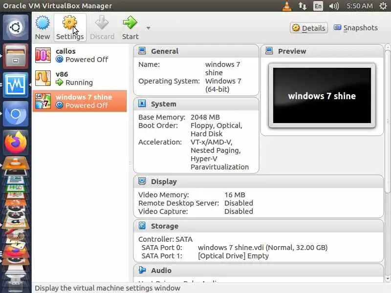Click Remote Desktop Server 'Disabled' value
The height and width of the screenshot is (293, 391).
(239, 203)
